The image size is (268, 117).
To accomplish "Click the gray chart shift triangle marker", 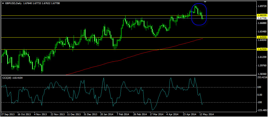I will [x=205, y=2].
